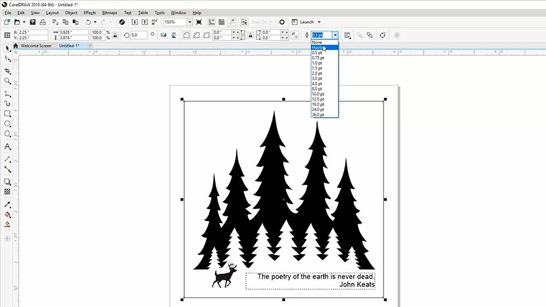Select the Zoom tool in the toolbox
The height and width of the screenshot is (307, 546).
7,81
